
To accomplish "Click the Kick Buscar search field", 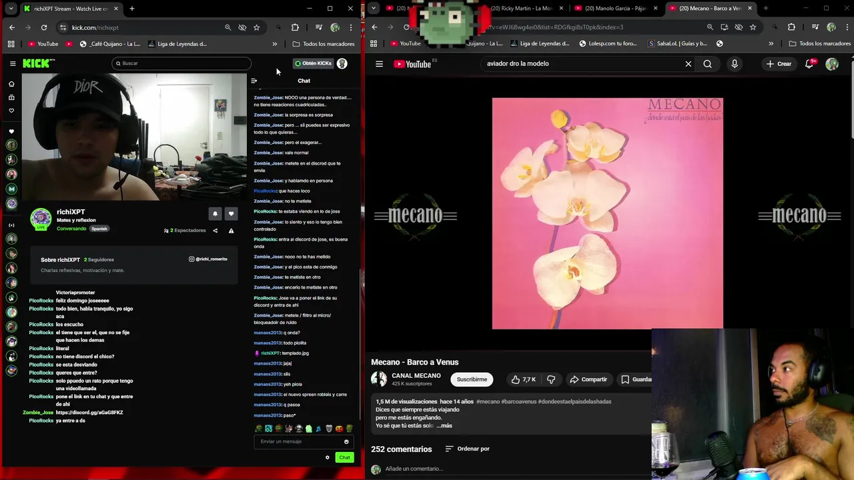I will point(181,63).
